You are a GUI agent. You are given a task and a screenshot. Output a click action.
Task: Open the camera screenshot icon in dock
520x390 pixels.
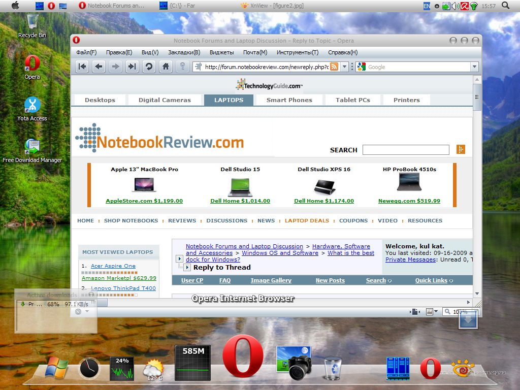(294, 362)
